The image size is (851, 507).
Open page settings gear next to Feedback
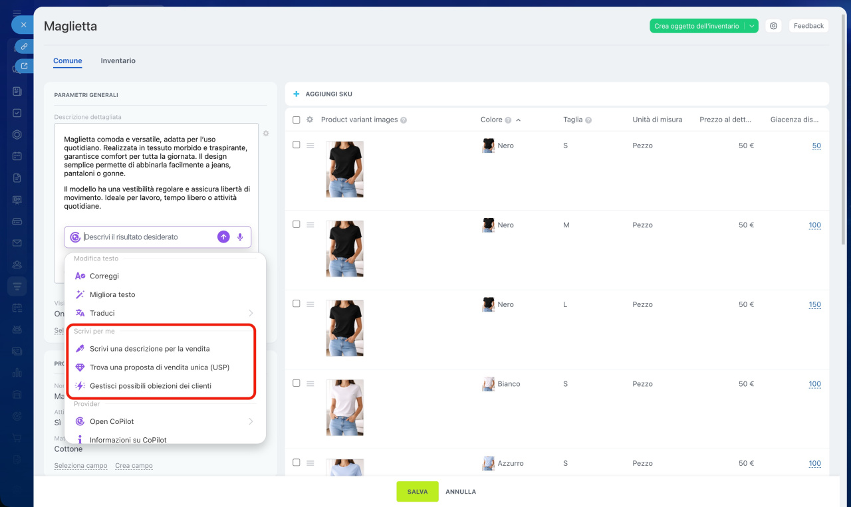coord(773,26)
